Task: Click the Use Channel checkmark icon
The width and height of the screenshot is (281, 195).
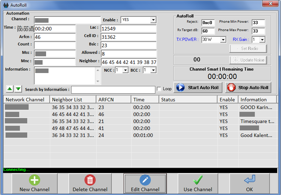Action: (x=198, y=180)
